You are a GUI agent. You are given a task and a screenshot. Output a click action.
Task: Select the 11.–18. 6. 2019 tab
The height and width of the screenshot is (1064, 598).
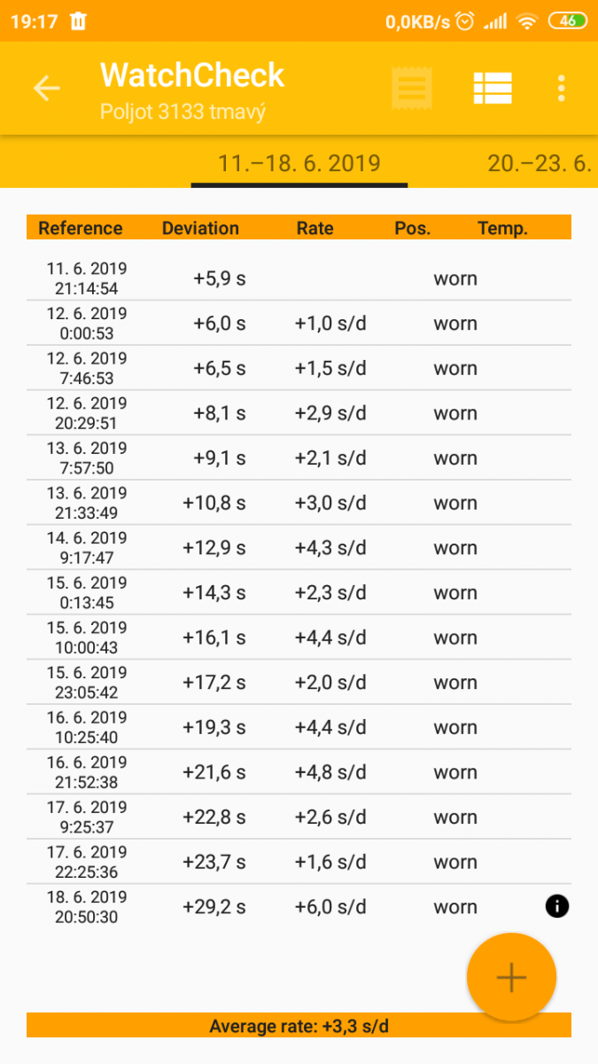[299, 163]
